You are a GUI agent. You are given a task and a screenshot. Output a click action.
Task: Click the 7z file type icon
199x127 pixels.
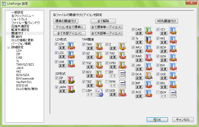tap(149, 40)
